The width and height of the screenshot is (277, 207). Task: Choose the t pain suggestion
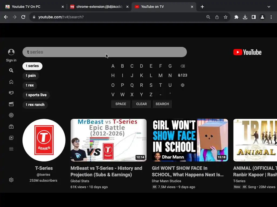[x=31, y=76]
